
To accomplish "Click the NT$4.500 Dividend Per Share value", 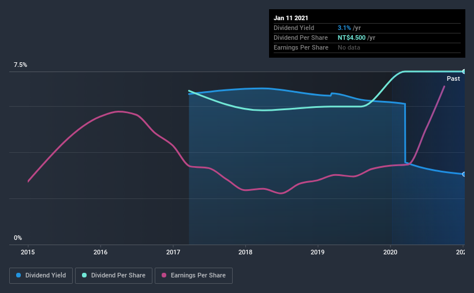I will (352, 37).
